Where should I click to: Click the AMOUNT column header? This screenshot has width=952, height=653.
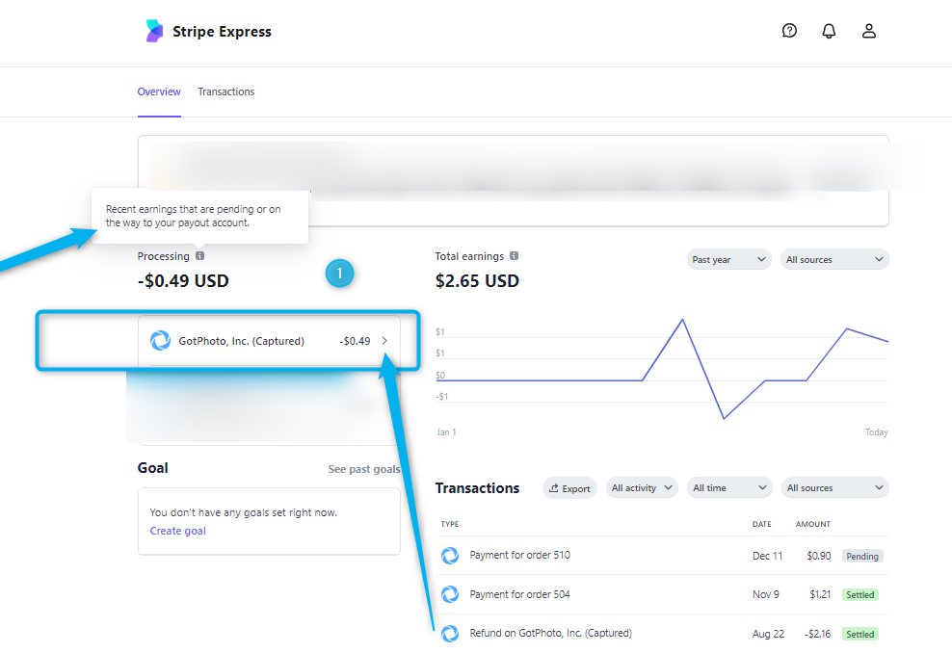point(813,524)
